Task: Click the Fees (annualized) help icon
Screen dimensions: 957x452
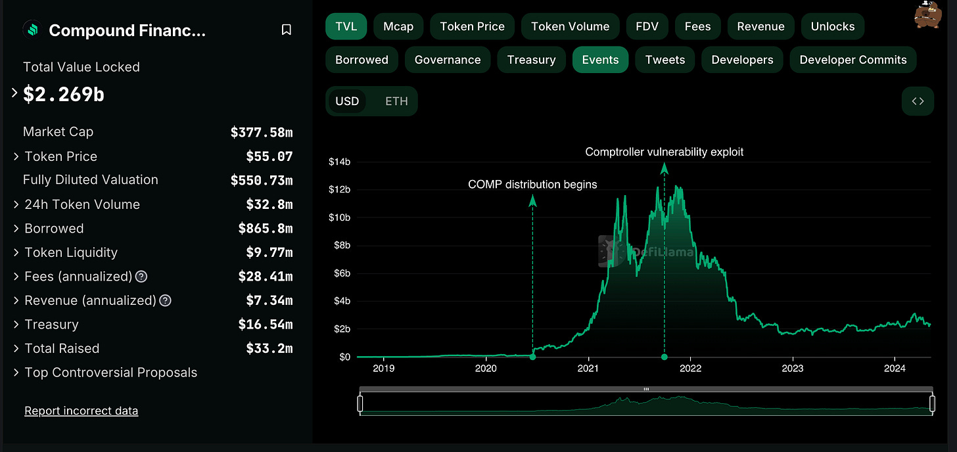Action: (141, 277)
